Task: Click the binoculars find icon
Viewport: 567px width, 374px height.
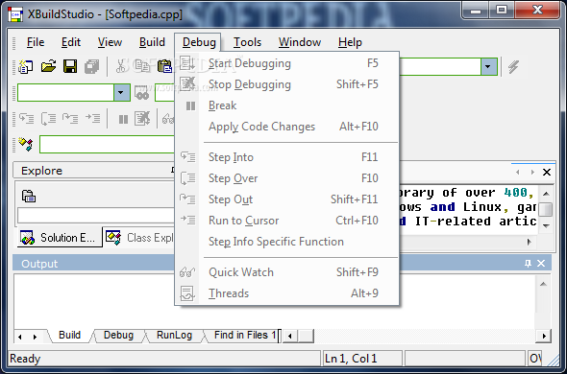Action: 141,93
